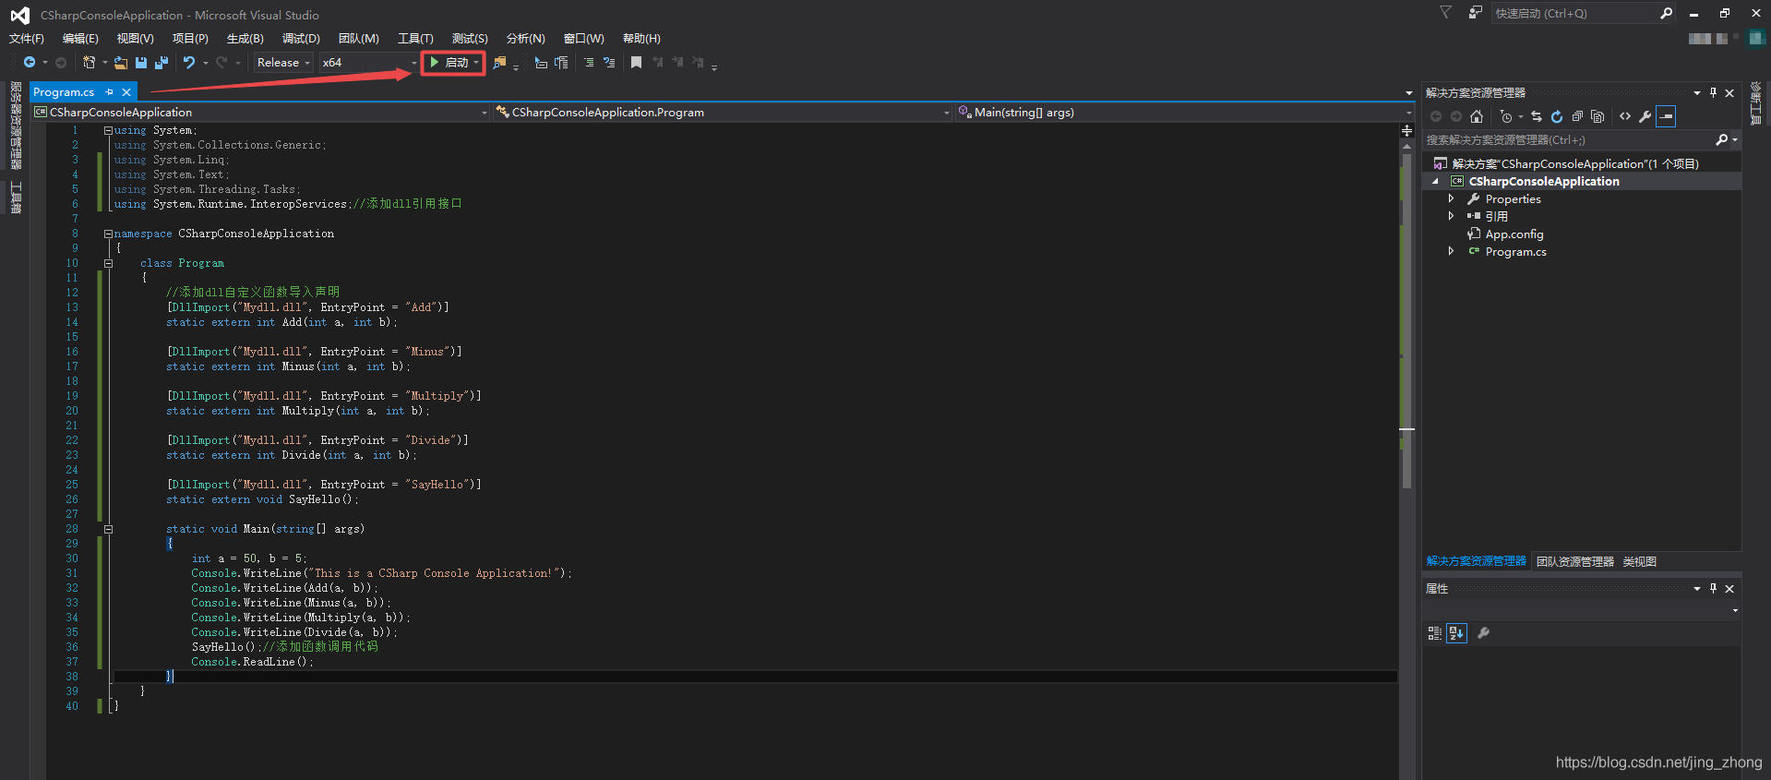
Task: Toggle Alphabetical sort in Properties panel
Action: (x=1456, y=633)
